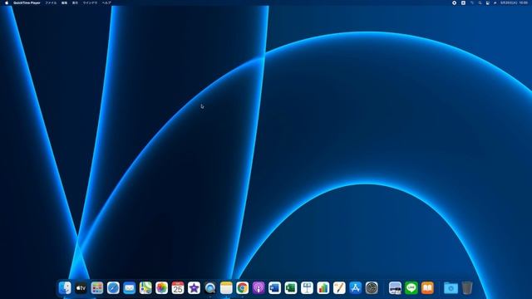Open the 表示 menu
The image size is (532, 299).
click(x=75, y=2)
